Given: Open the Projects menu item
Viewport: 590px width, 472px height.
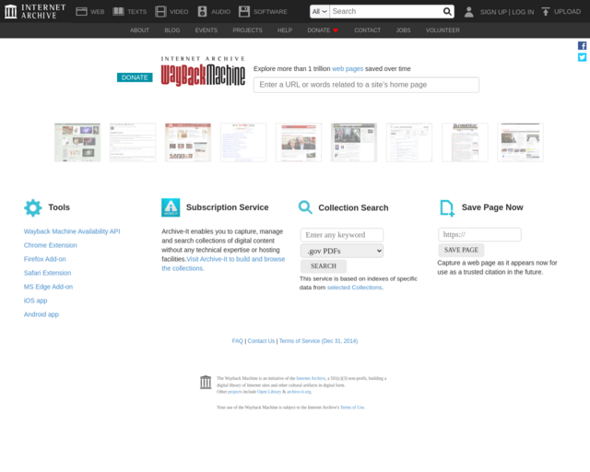Looking at the screenshot, I should pyautogui.click(x=247, y=30).
